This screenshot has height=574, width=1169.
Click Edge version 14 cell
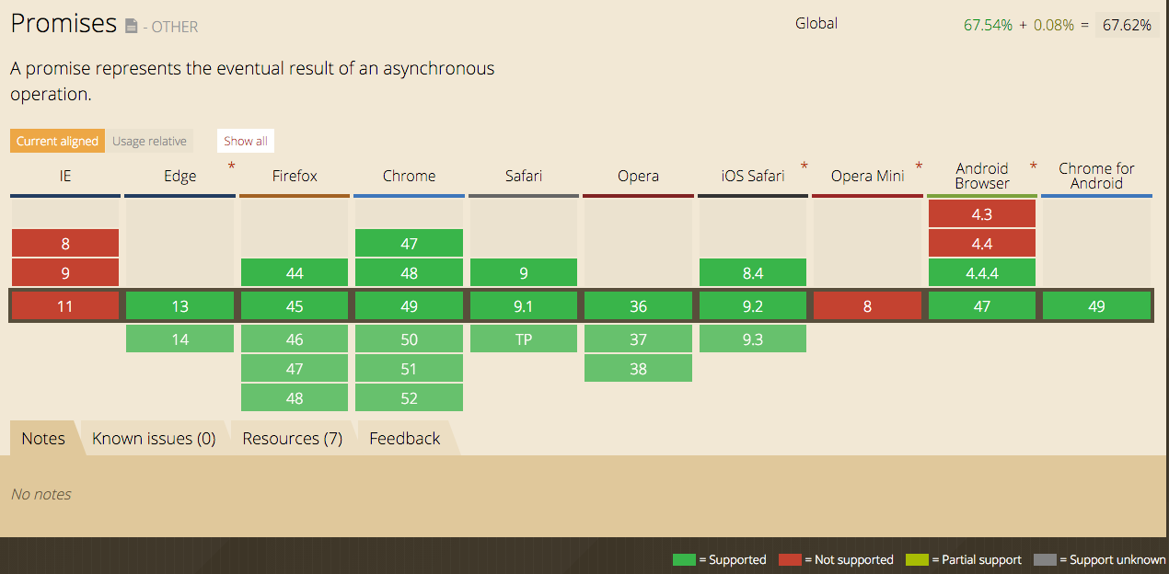point(179,339)
